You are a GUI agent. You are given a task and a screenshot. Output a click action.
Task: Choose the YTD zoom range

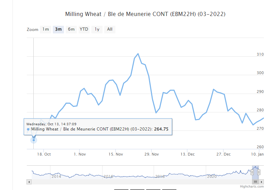84,29
